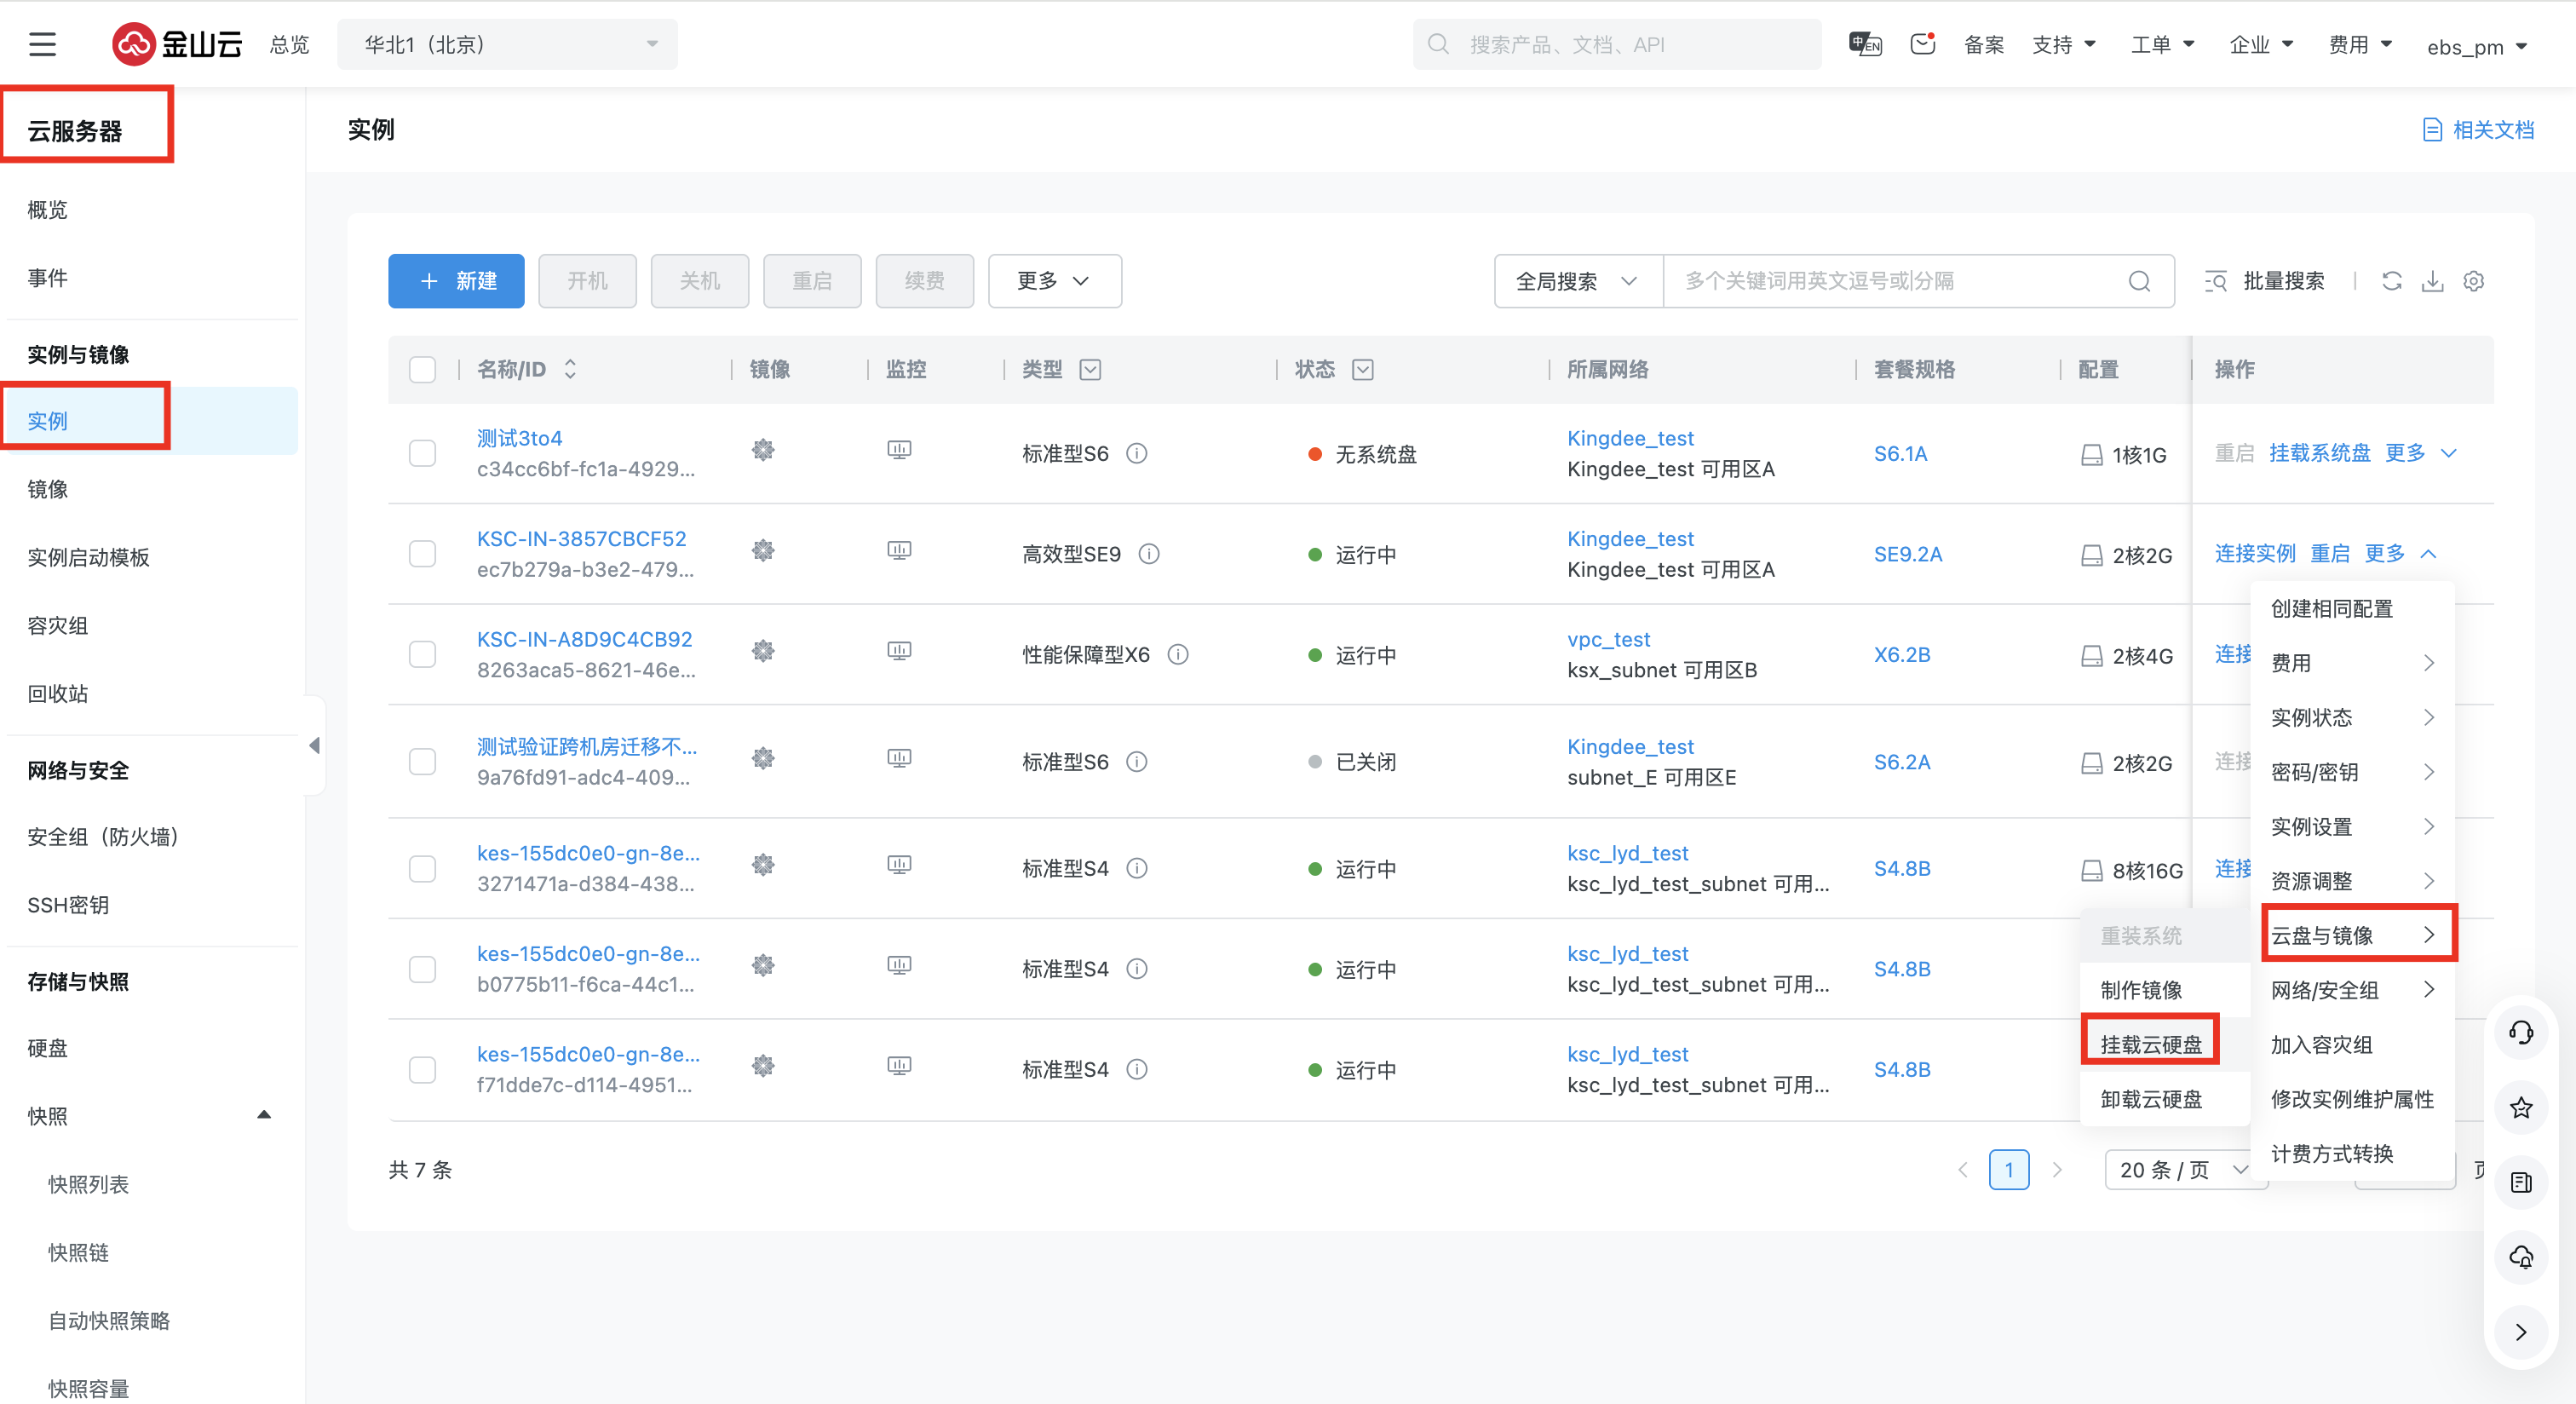Open the hamburger navigation menu
This screenshot has height=1404, width=2576.
[x=42, y=44]
